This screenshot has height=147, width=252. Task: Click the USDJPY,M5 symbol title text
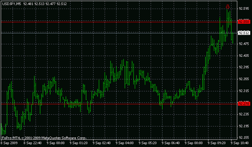click(12, 4)
